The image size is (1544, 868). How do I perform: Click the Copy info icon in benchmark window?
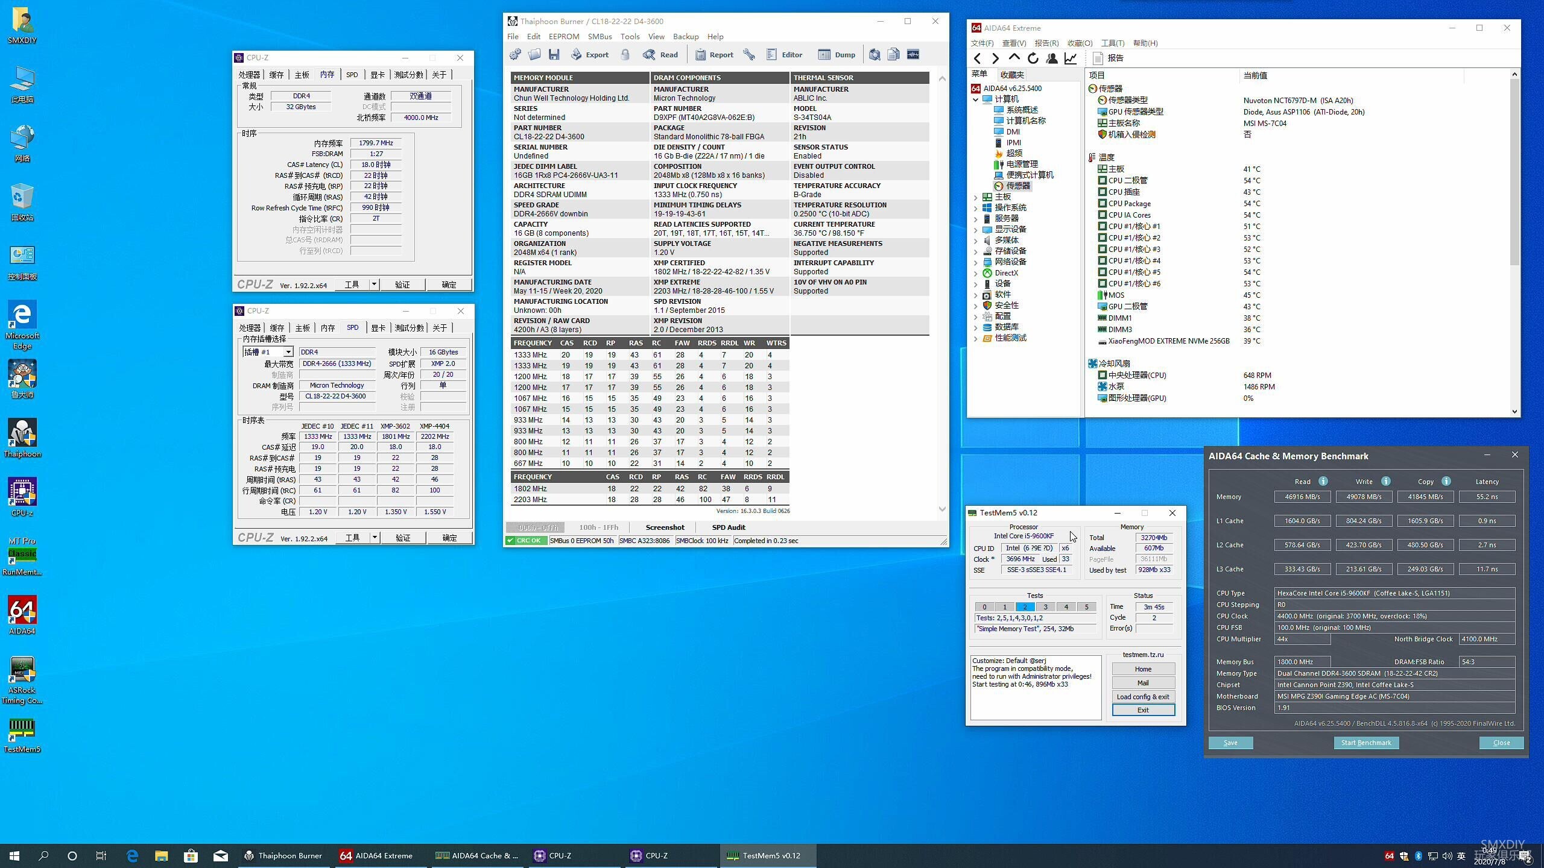1446,481
